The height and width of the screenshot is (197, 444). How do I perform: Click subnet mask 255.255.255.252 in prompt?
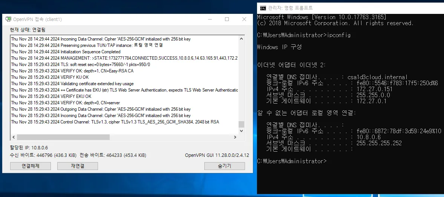pos(379,143)
